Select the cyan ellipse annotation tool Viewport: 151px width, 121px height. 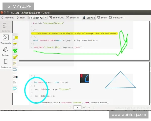pos(15,89)
